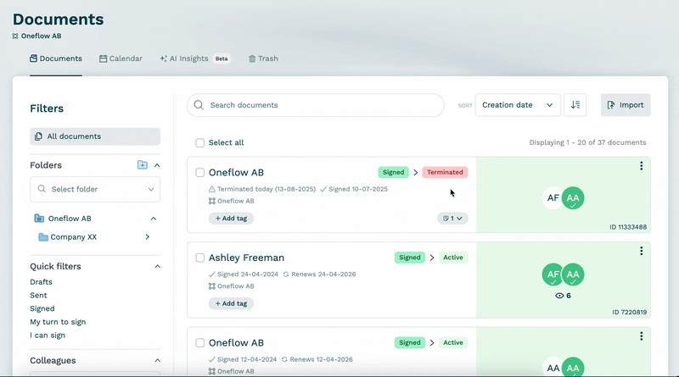Select the Oneflow AB folder
Image resolution: width=679 pixels, height=377 pixels.
tap(70, 219)
